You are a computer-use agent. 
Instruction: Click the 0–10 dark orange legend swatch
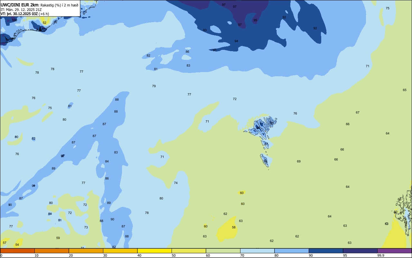[17, 251]
